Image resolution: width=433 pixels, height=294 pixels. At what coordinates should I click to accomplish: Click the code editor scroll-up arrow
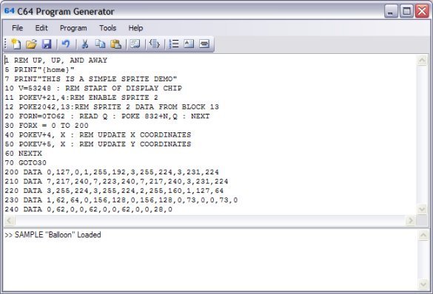pos(422,60)
